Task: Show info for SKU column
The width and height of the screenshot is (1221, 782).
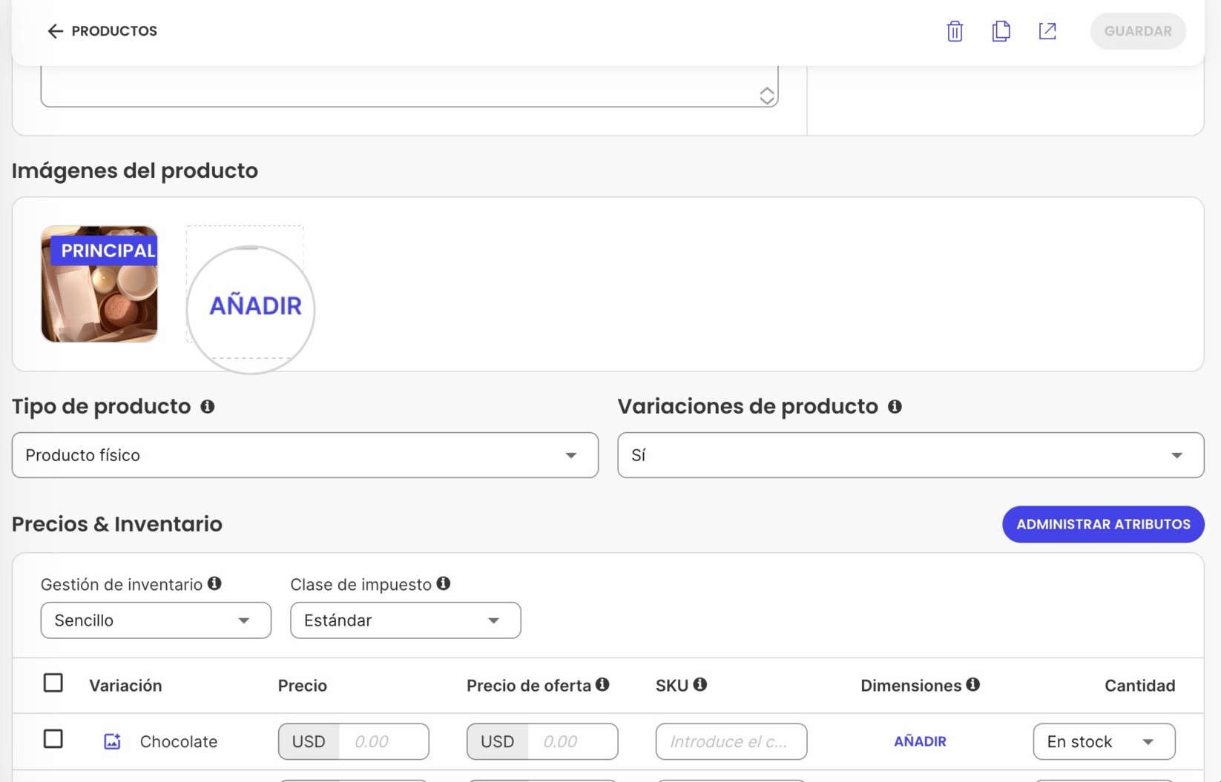Action: click(x=700, y=684)
